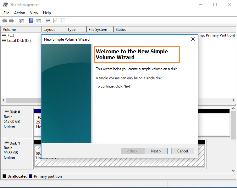Click the disk pane scroll up arrow

pyautogui.click(x=233, y=108)
